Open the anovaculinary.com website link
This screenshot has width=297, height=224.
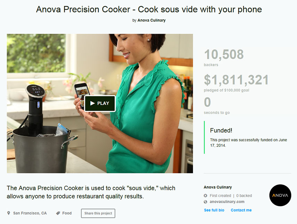click(x=227, y=202)
